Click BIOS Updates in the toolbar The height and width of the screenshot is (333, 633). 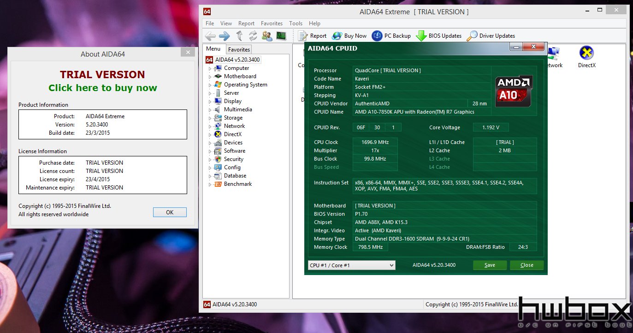pyautogui.click(x=439, y=36)
